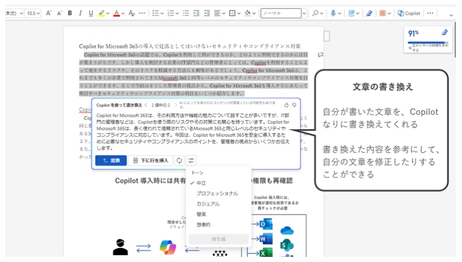The height and width of the screenshot is (262, 462).
Task: Expand the ribbon with the chevron at far right
Action: [x=451, y=15]
